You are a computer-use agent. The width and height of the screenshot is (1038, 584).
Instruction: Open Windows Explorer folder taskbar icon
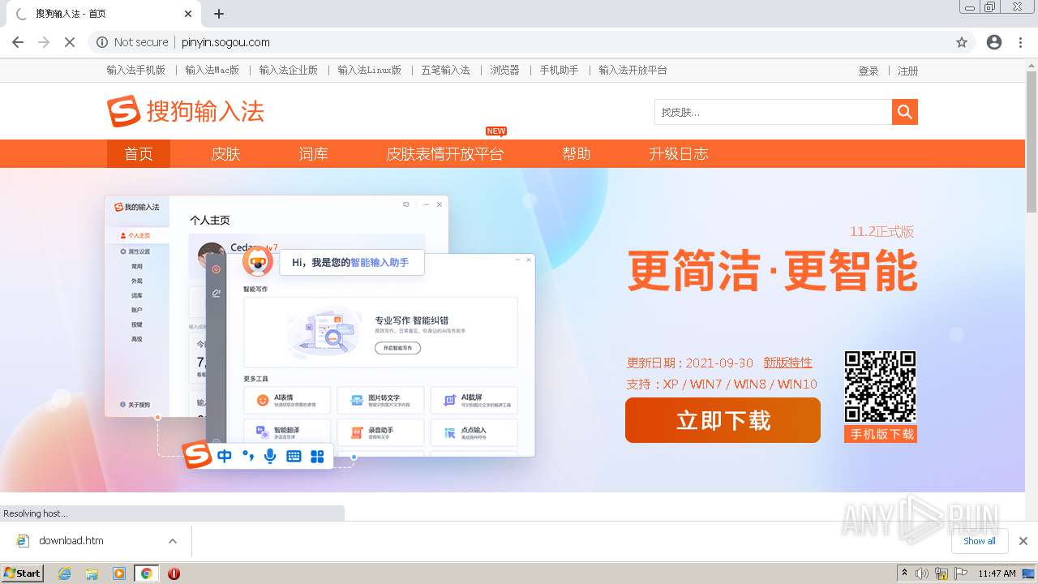[92, 573]
